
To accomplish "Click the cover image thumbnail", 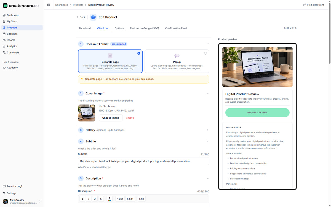I will pyautogui.click(x=87, y=113).
